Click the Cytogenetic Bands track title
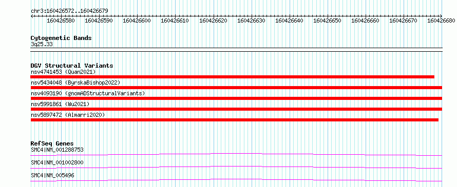The image size is (457, 187). click(61, 38)
